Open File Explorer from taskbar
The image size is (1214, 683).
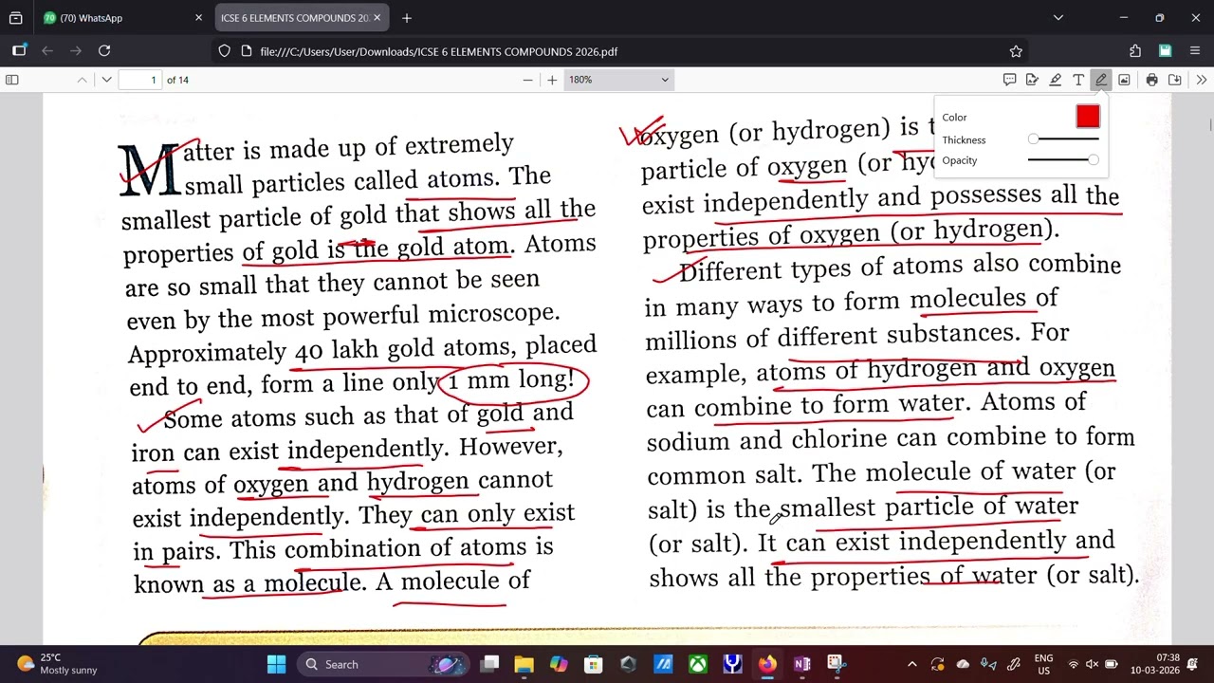(524, 664)
